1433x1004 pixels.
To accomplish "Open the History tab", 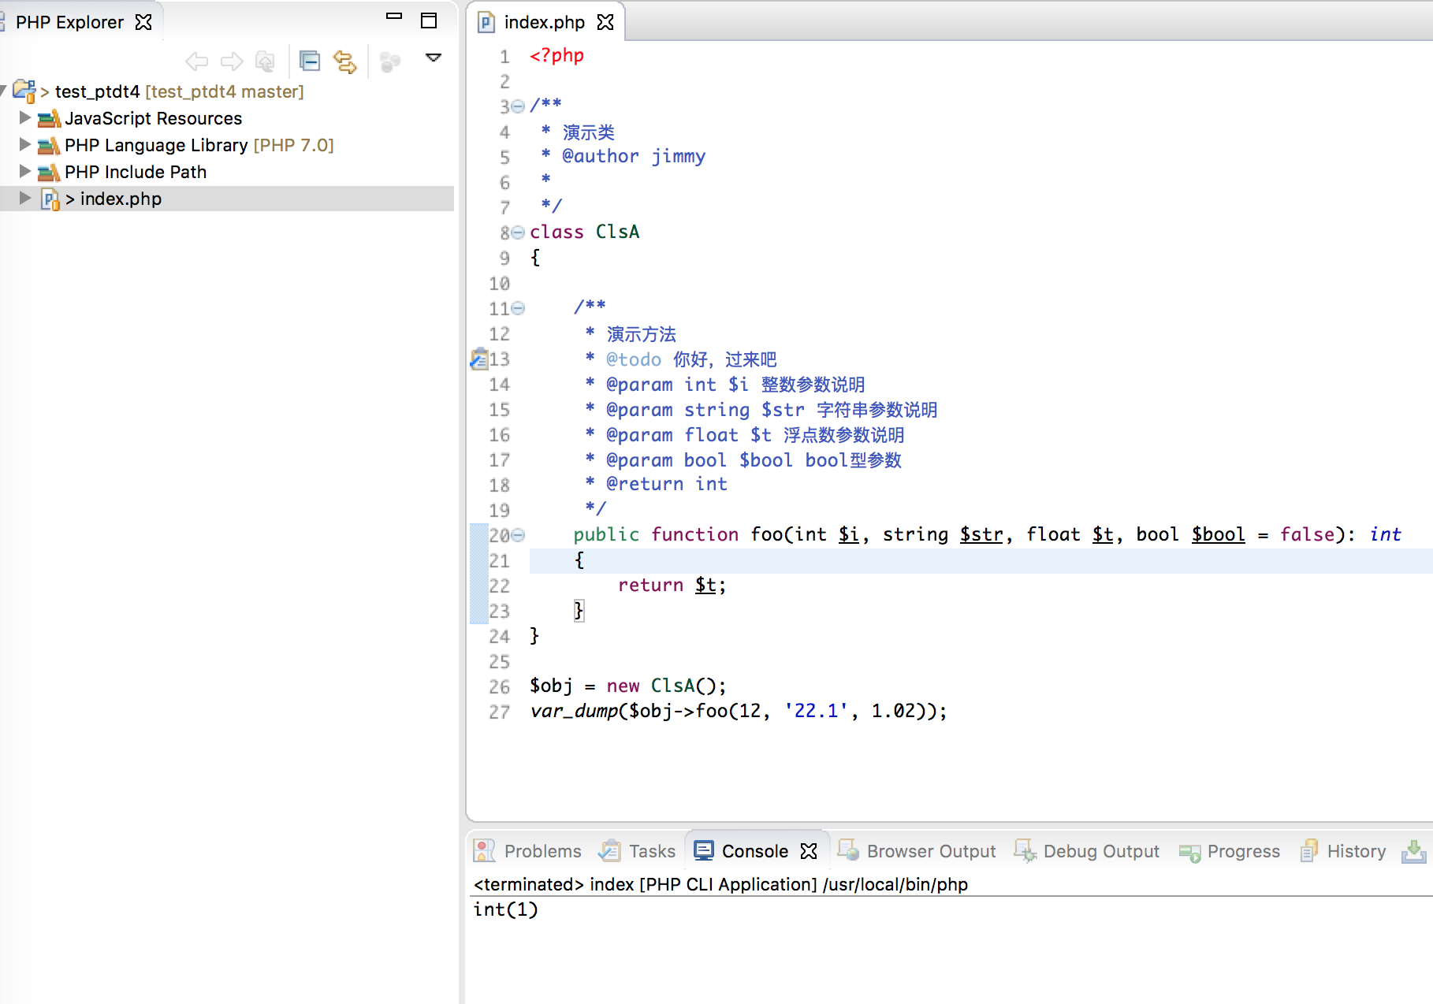I will 1356,851.
